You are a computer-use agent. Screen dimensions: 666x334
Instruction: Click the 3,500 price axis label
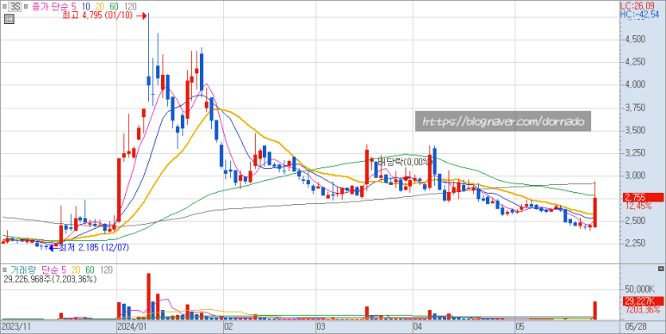(636, 130)
